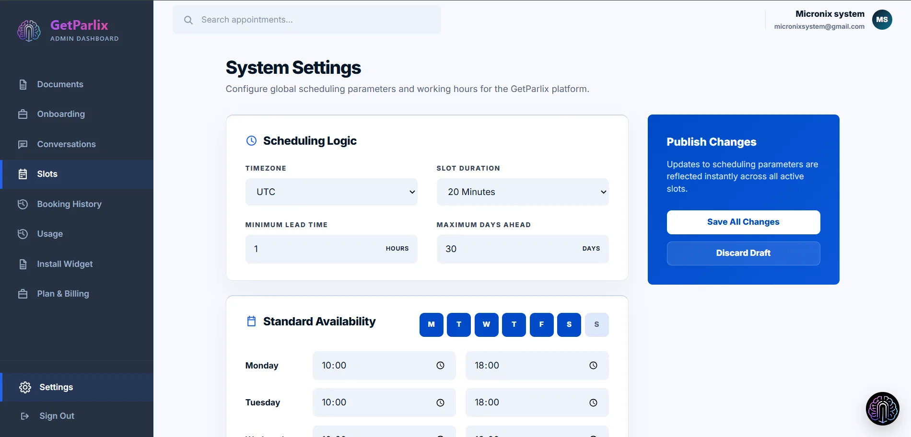Click the Plan & Billing briefcase icon
Screen dimensions: 911x437
pos(23,294)
